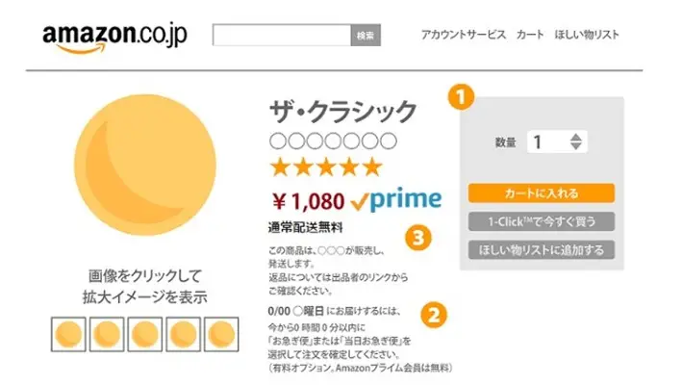Click the orange number 2 marker
682x385 pixels.
[x=434, y=315]
